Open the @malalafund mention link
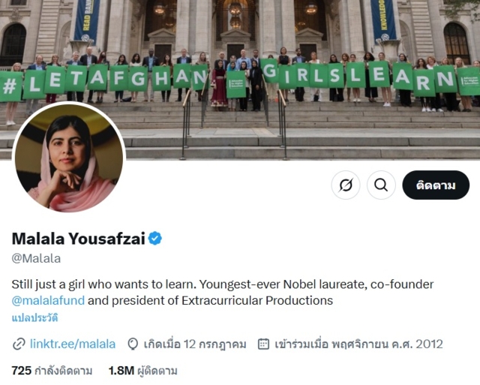The width and height of the screenshot is (480, 385). tap(48, 300)
